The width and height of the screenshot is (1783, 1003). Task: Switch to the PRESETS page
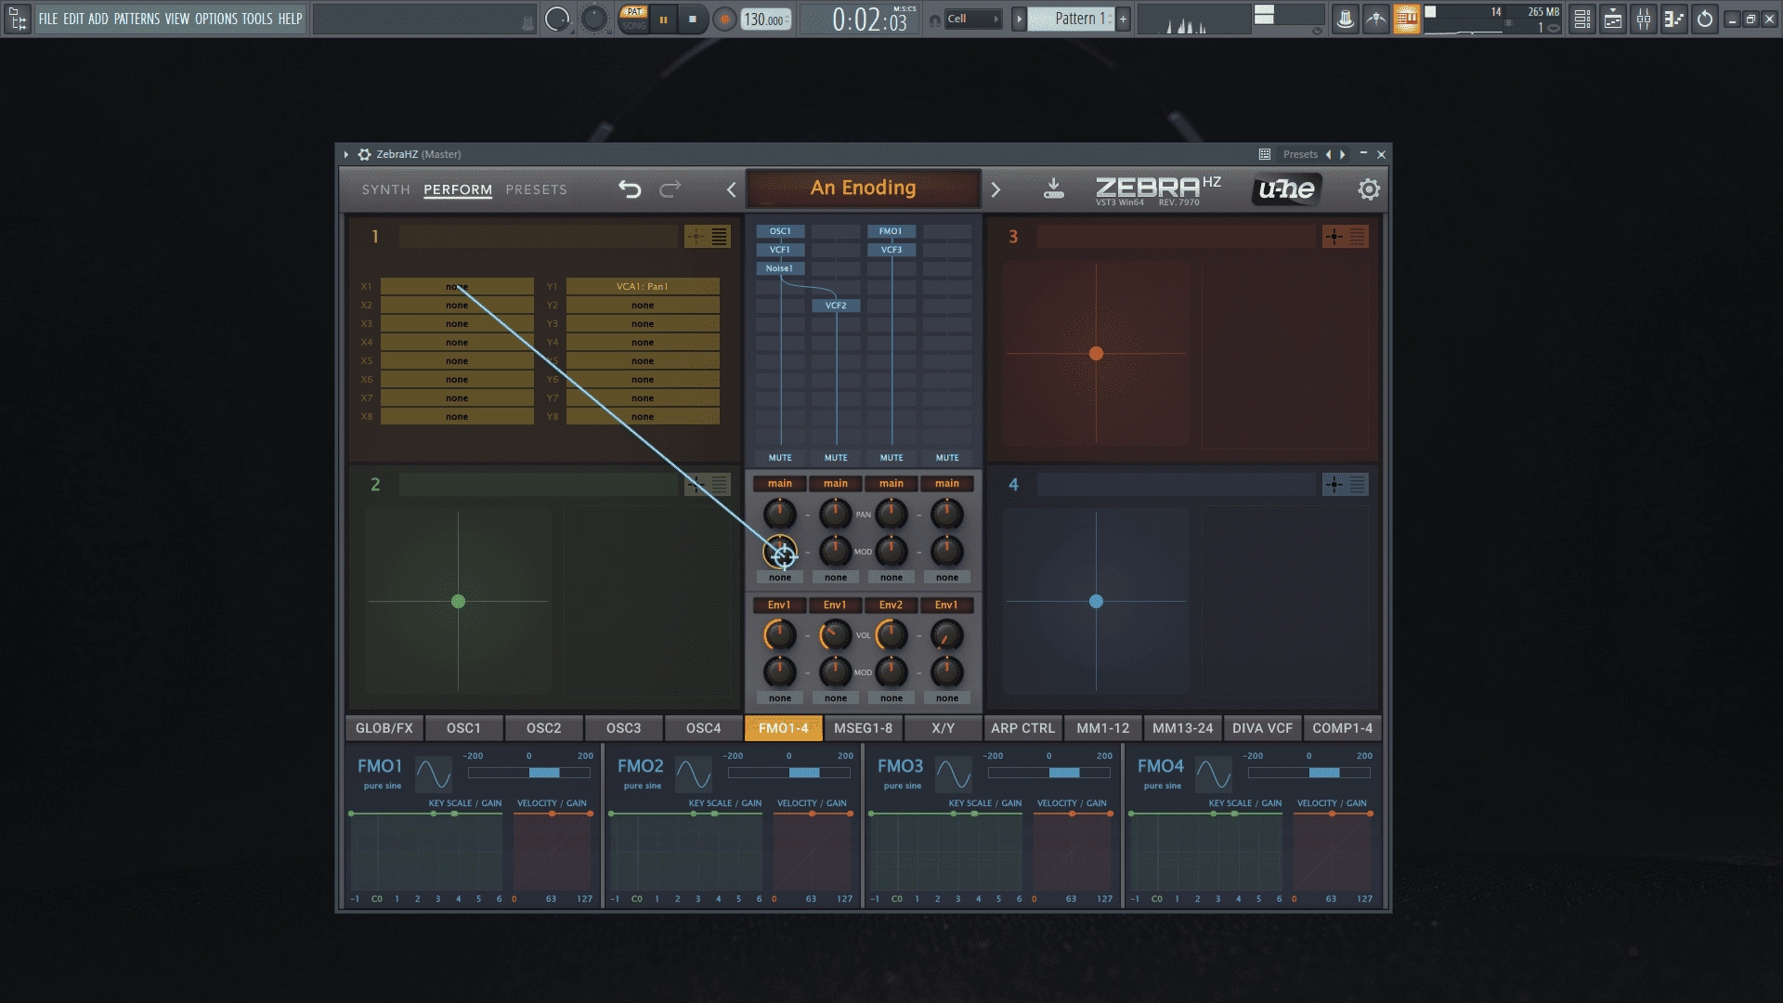pyautogui.click(x=536, y=189)
